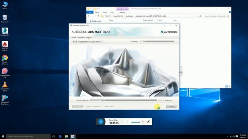Screen dimensions: 248x139
Task: Sort by the Type column header
Action: tap(160, 20)
